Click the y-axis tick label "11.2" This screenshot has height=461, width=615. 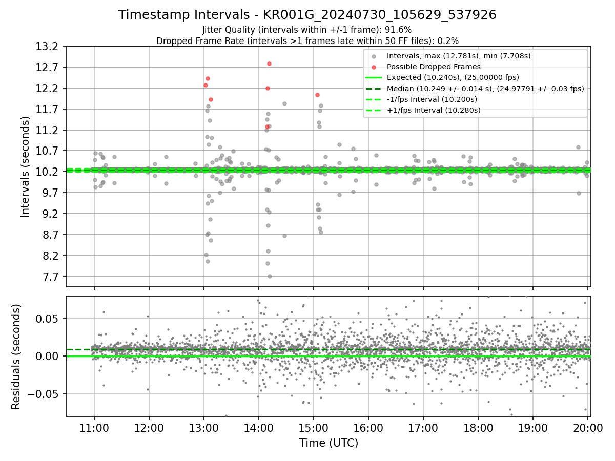click(47, 130)
